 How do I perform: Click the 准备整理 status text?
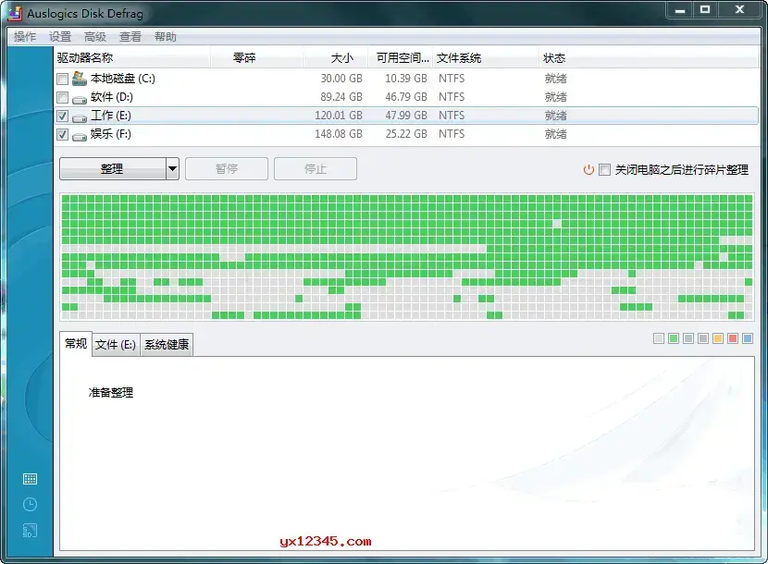111,393
